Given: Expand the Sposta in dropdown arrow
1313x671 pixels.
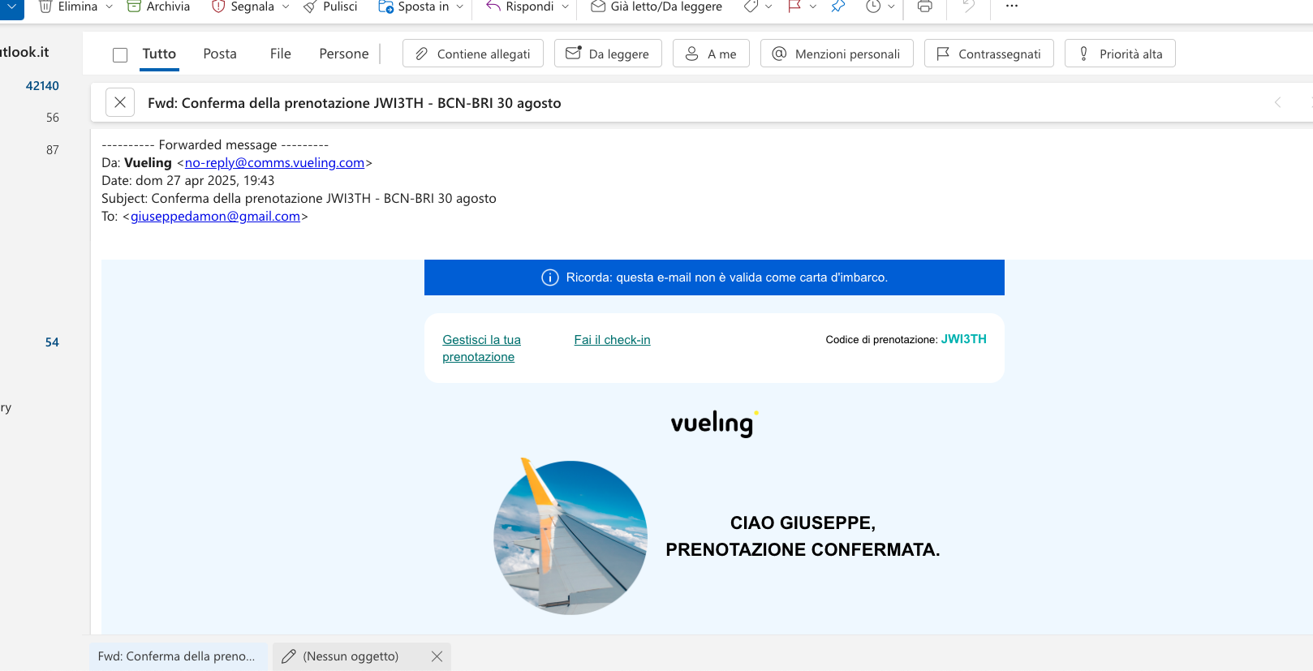Looking at the screenshot, I should point(460,6).
